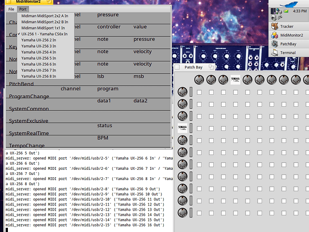Click third MIDI plug icon in Patch Bay top row

(223, 80)
